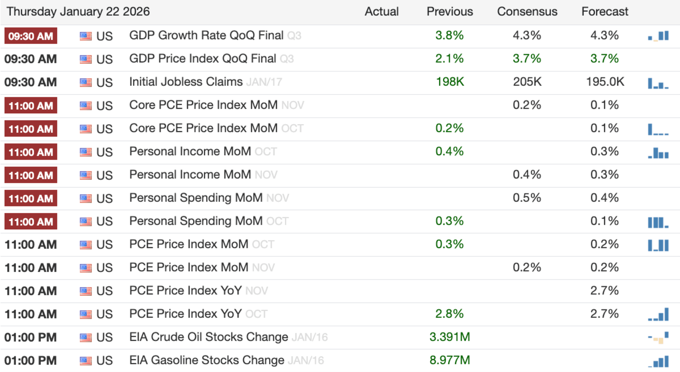The height and width of the screenshot is (372, 680).
Task: Click the EIA Gasoline Stocks Change chart icon
Action: click(658, 361)
